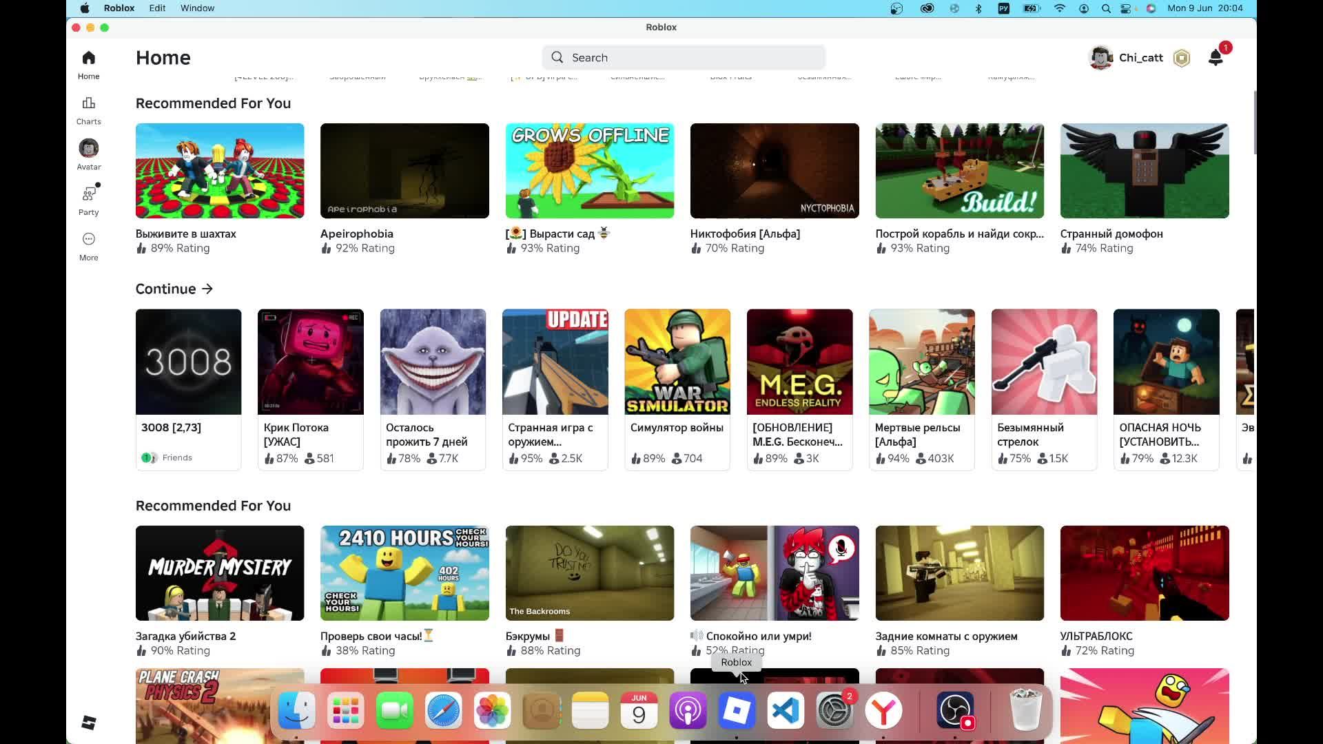This screenshot has width=1323, height=744.
Task: Open the More sidebar menu
Action: tap(88, 239)
